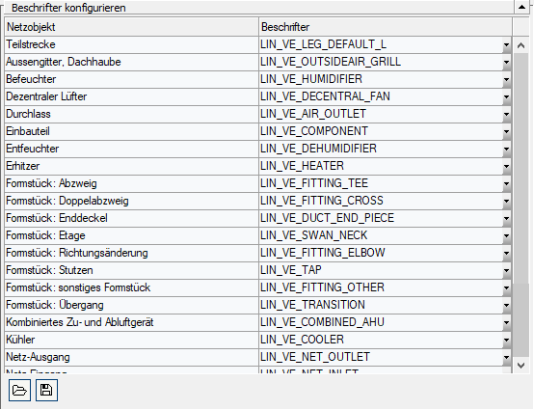Open dropdown for LIN_VE_OUTSIDEAIR_GRILL
The width and height of the screenshot is (534, 410).
[506, 62]
